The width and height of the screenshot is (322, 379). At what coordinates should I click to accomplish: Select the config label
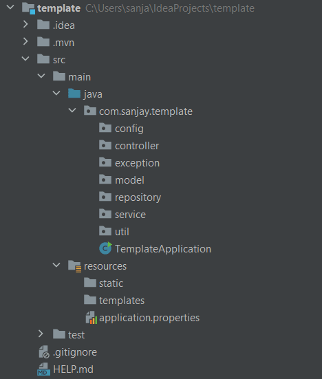click(x=129, y=129)
